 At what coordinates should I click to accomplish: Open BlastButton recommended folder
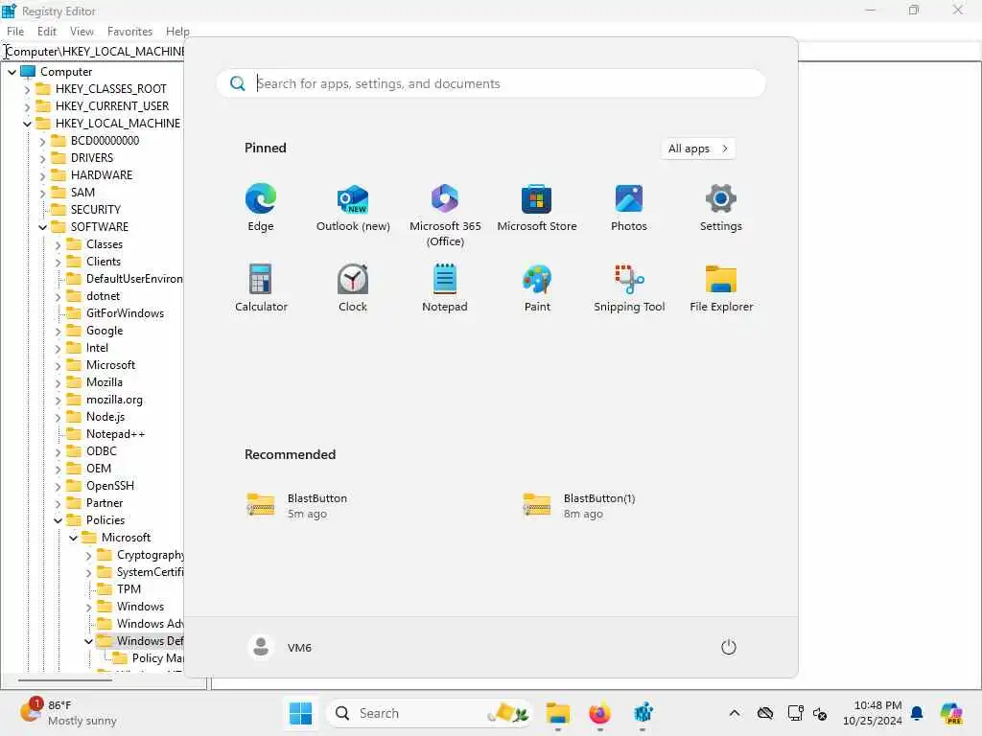(297, 506)
